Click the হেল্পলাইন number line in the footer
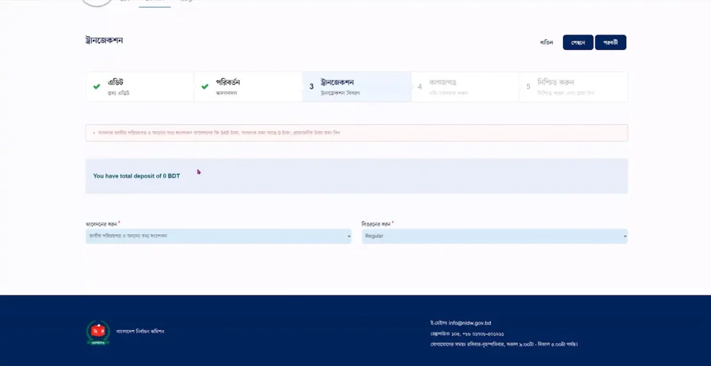 (x=467, y=334)
